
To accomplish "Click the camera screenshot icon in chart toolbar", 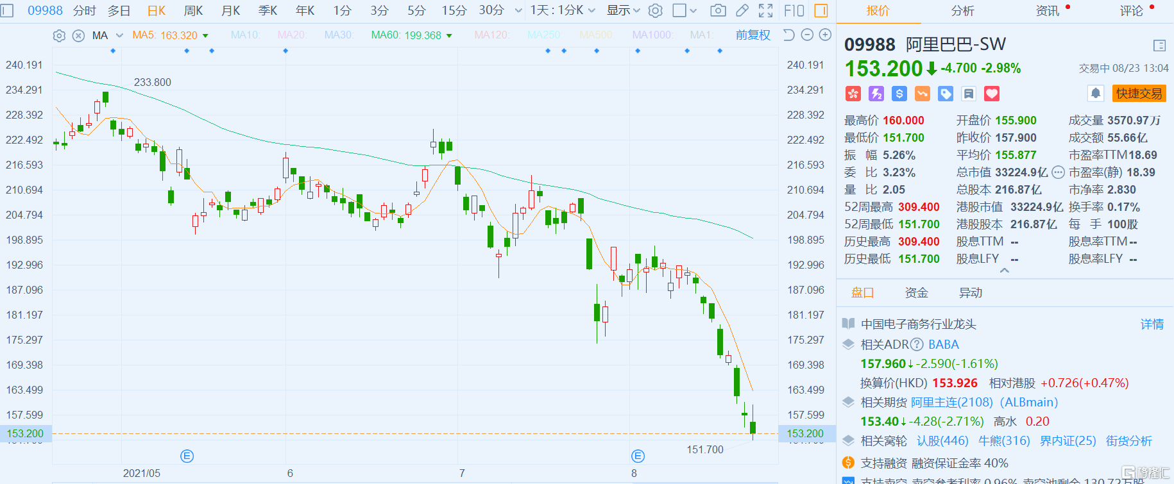I will 719,10.
